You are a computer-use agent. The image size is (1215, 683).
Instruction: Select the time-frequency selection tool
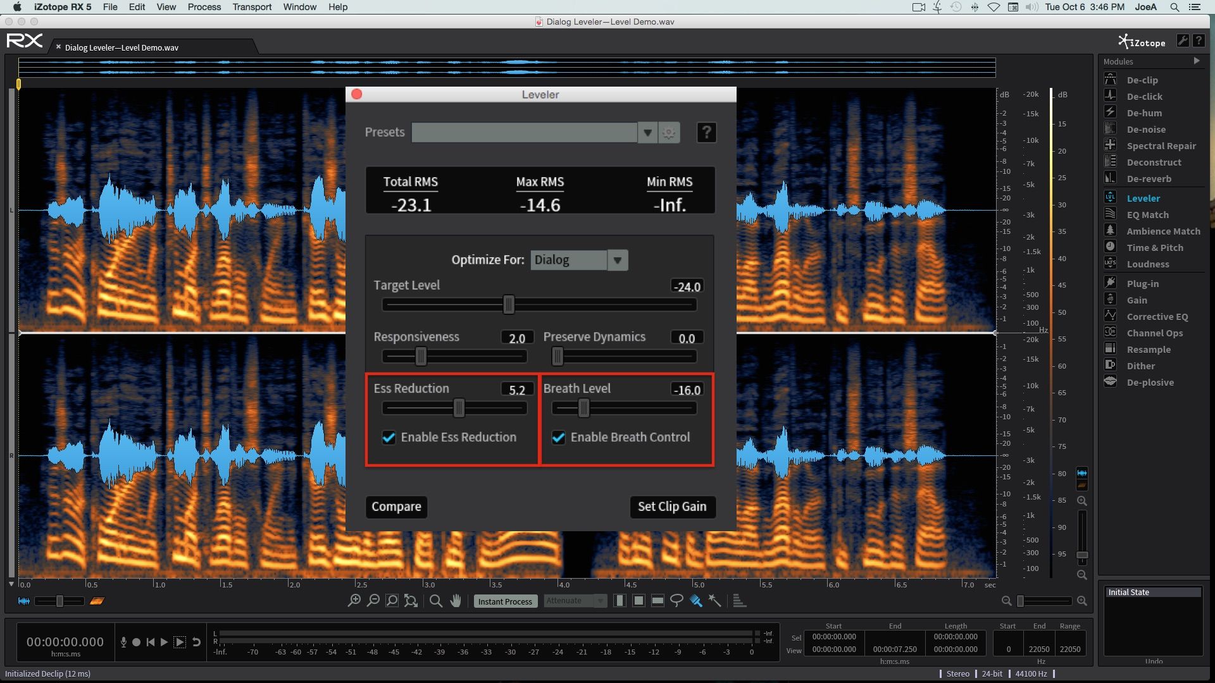639,601
